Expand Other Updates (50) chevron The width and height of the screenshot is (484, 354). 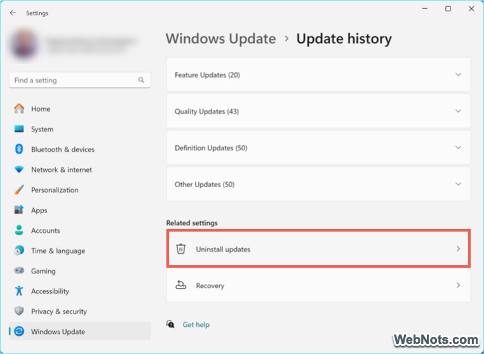[x=458, y=184]
